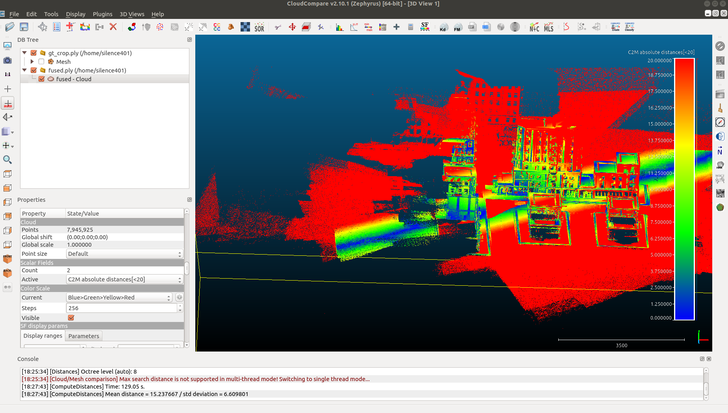Click the Save floppy disk icon
The height and width of the screenshot is (413, 728).
tap(24, 27)
